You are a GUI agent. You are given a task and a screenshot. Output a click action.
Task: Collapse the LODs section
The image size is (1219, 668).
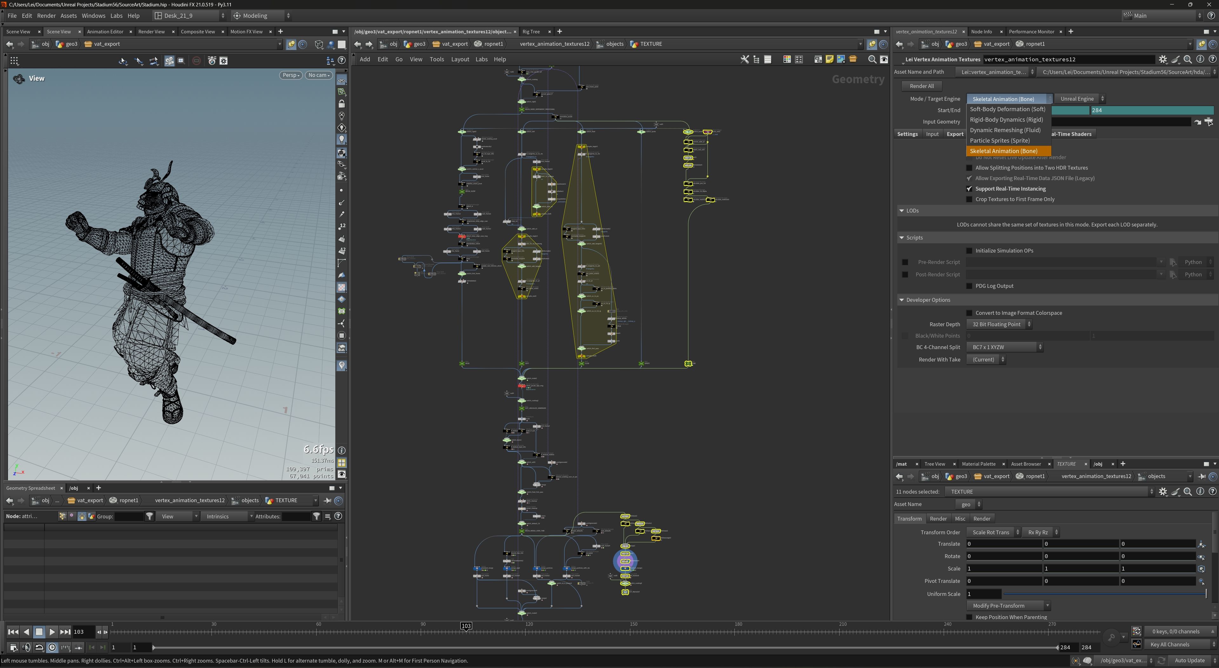coord(901,211)
